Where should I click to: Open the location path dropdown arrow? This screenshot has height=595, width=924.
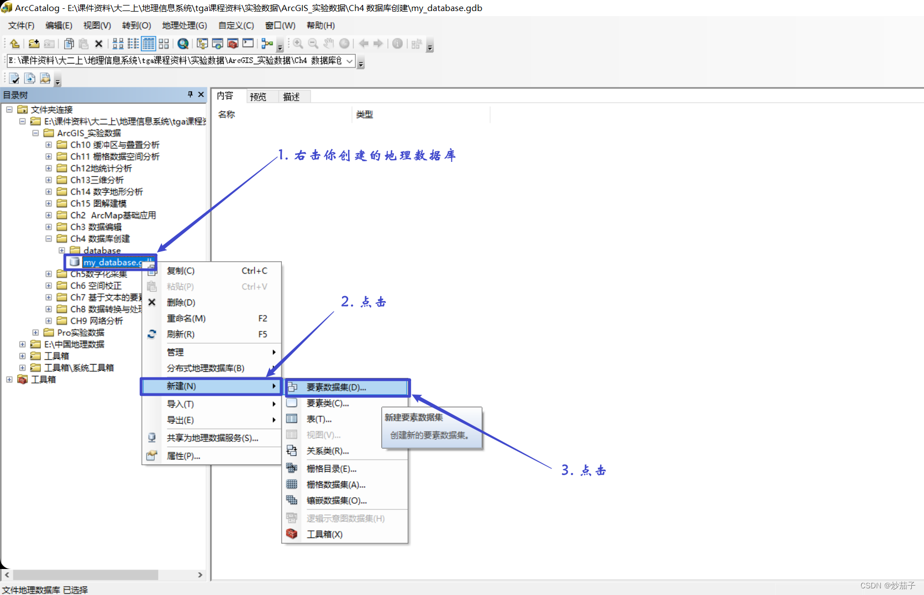[x=350, y=61]
